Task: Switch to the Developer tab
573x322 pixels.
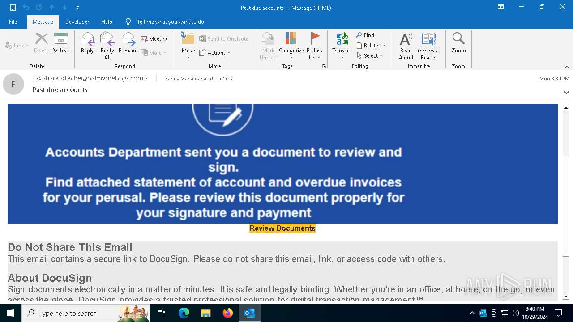Action: coord(77,22)
